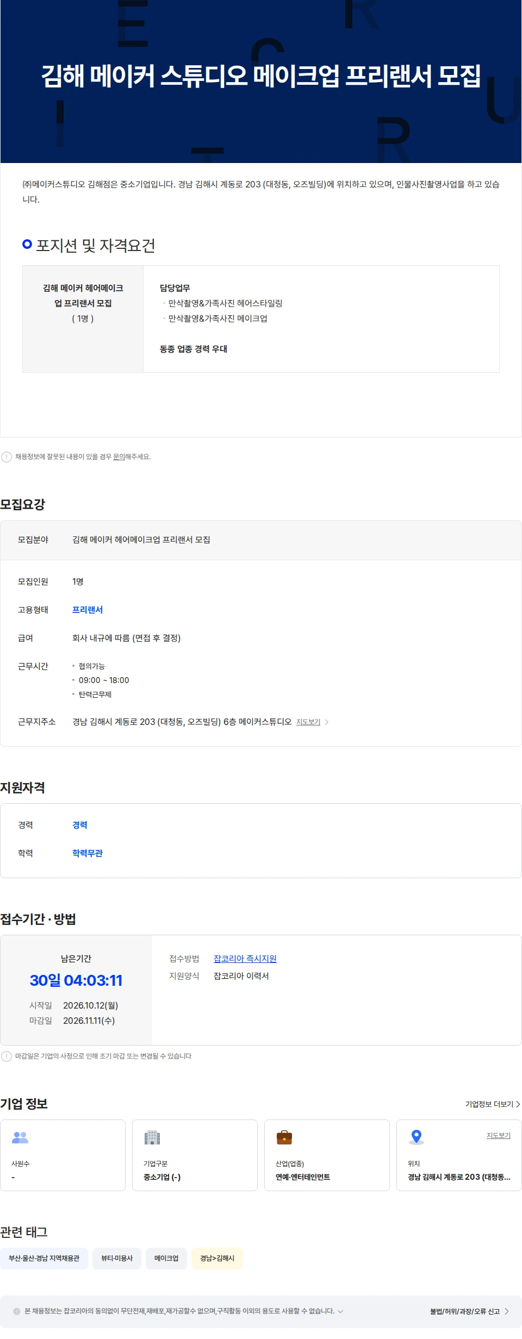Click the chevron after the work address 지도보기
Viewport: 522px width, 1339px height.
[327, 722]
